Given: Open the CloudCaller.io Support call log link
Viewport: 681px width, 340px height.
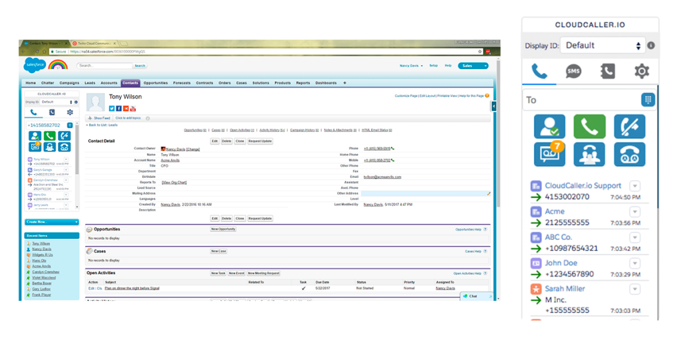Looking at the screenshot, I should pos(583,186).
